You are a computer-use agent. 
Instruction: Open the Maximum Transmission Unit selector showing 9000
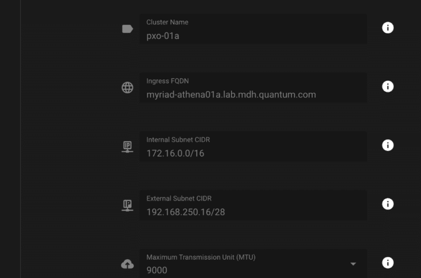[x=253, y=264]
